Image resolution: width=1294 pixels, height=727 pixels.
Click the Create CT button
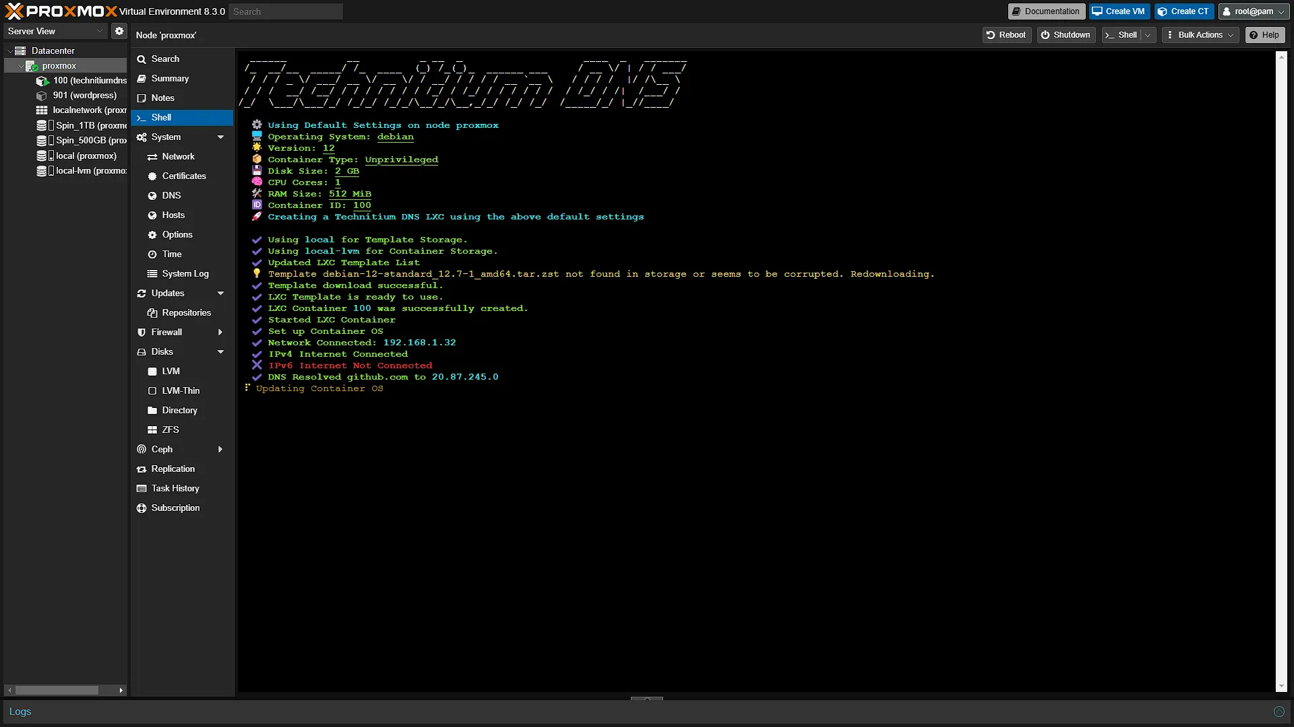coord(1183,11)
